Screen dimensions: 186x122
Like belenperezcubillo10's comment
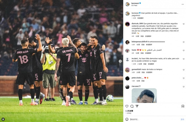[184, 42]
